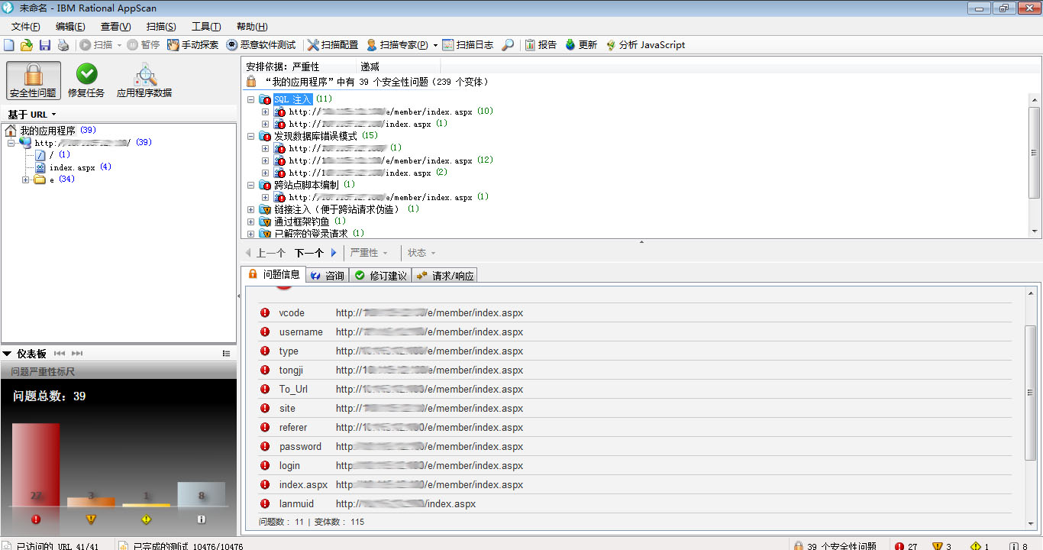Switch to 请求/响应 tab
The image size is (1043, 550).
445,275
